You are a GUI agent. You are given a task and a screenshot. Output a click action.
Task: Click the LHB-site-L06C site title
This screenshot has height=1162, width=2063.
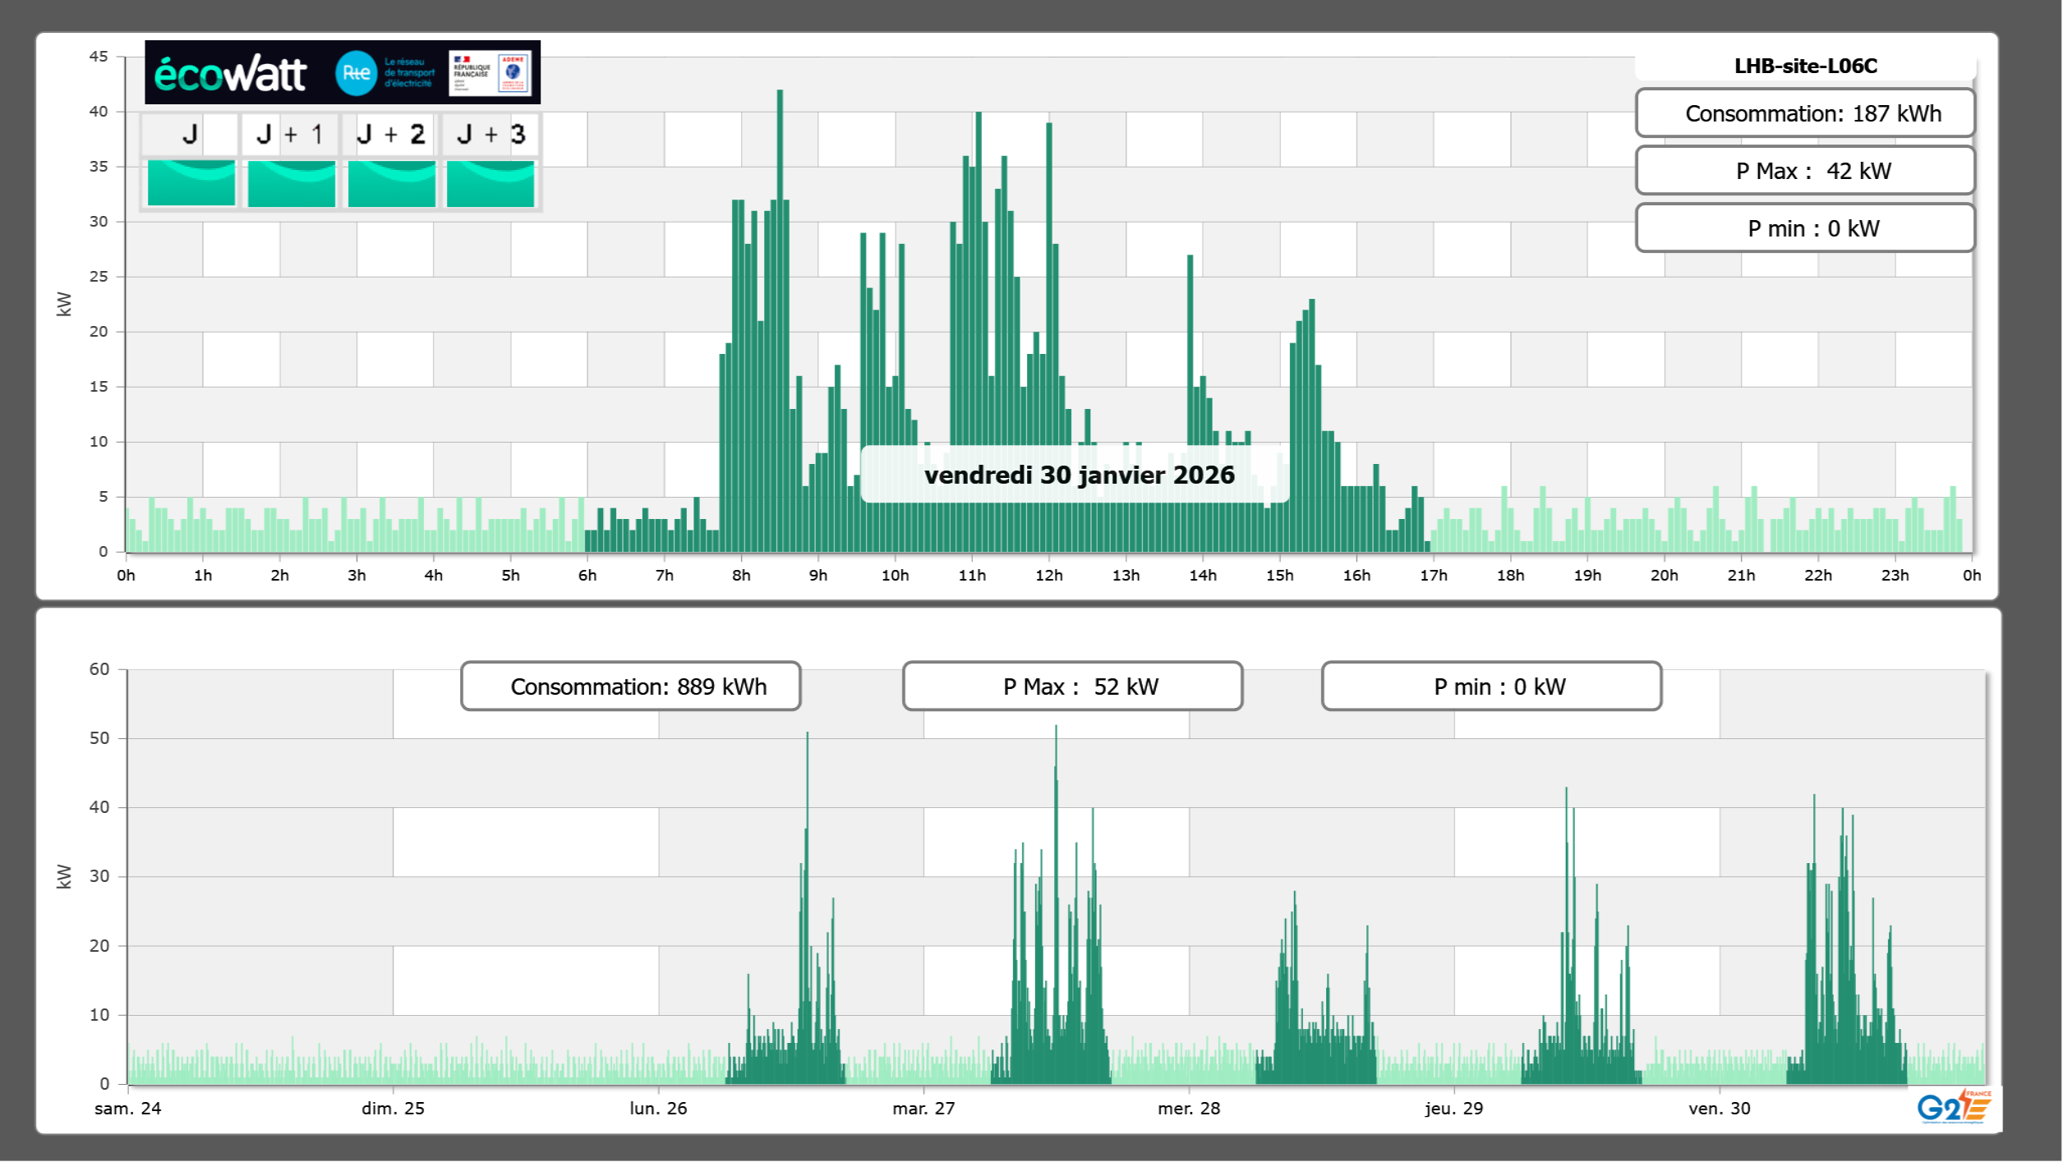coord(1805,66)
